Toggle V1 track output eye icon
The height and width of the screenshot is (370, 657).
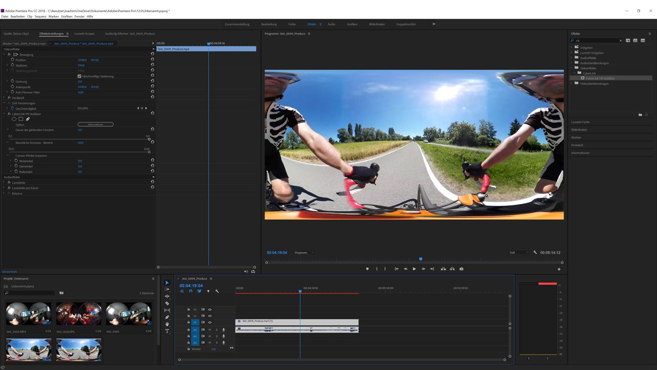209,322
